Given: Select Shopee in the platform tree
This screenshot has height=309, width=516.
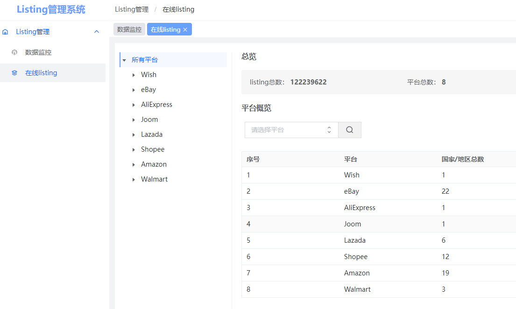Looking at the screenshot, I should pos(153,149).
